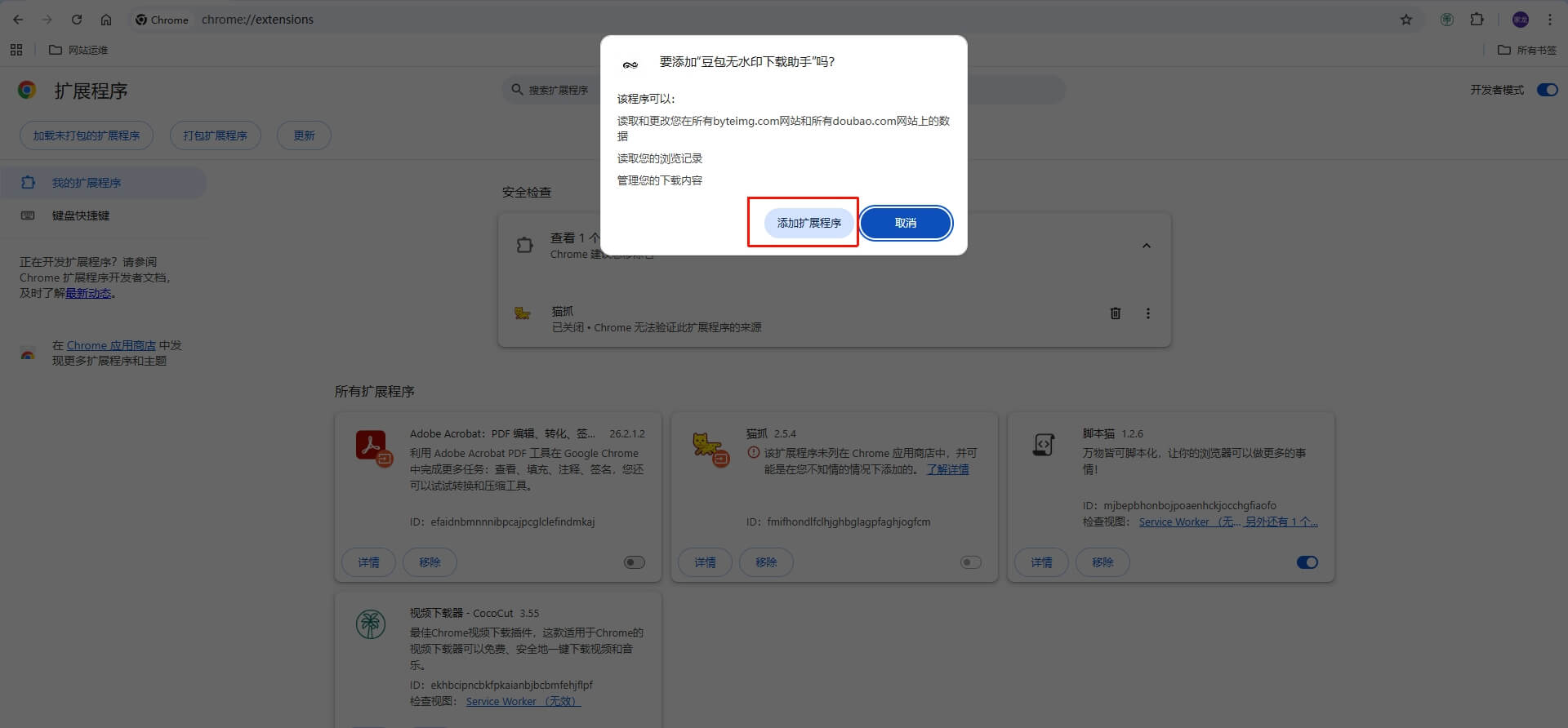Image resolution: width=1568 pixels, height=728 pixels.
Task: Click the 更新 button
Action: pos(304,135)
